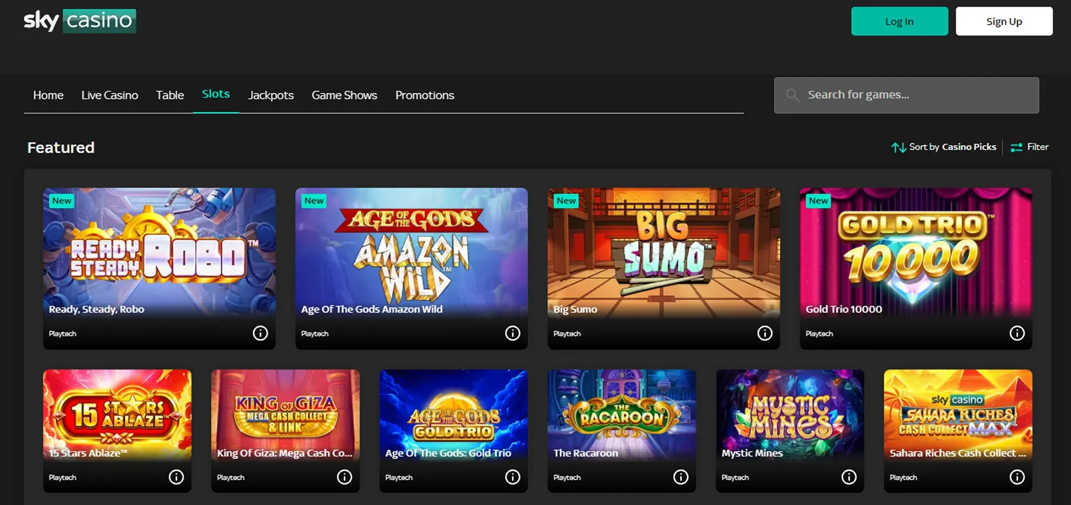This screenshot has width=1071, height=505.
Task: Click the Playtech label under Mystic Mines
Action: tap(735, 478)
